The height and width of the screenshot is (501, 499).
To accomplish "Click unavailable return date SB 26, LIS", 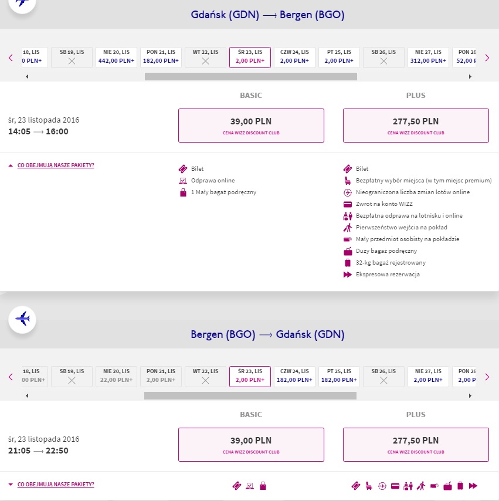I will [383, 377].
